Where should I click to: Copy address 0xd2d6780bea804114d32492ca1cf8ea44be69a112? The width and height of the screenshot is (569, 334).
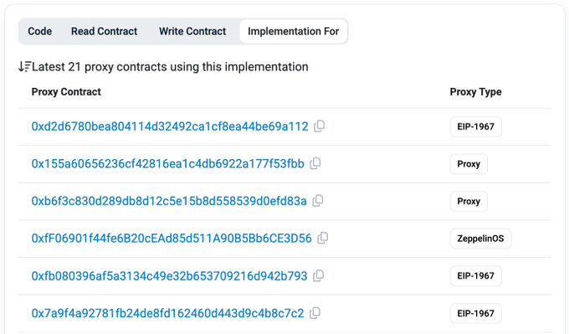pos(320,126)
